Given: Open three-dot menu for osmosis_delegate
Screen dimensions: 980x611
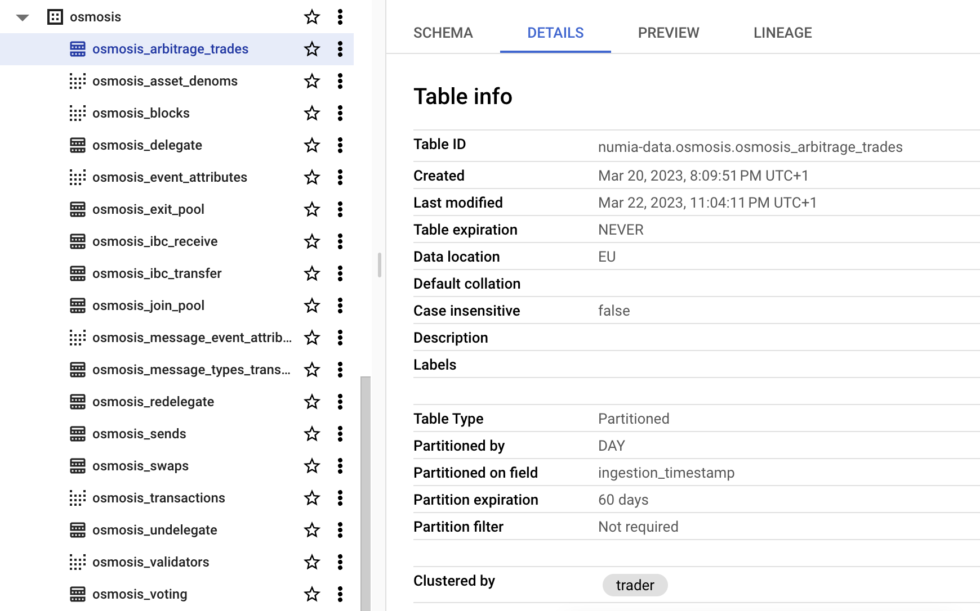Looking at the screenshot, I should coord(340,145).
